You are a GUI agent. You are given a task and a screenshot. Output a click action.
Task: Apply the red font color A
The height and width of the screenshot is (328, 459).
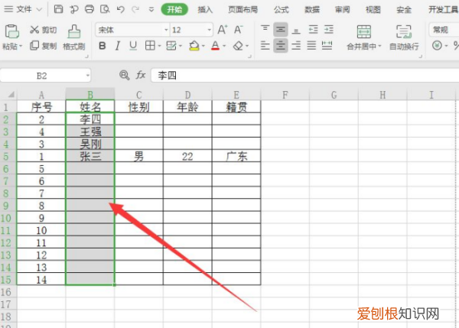click(215, 46)
